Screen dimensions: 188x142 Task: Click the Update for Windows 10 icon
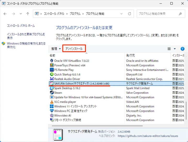(x=52, y=97)
